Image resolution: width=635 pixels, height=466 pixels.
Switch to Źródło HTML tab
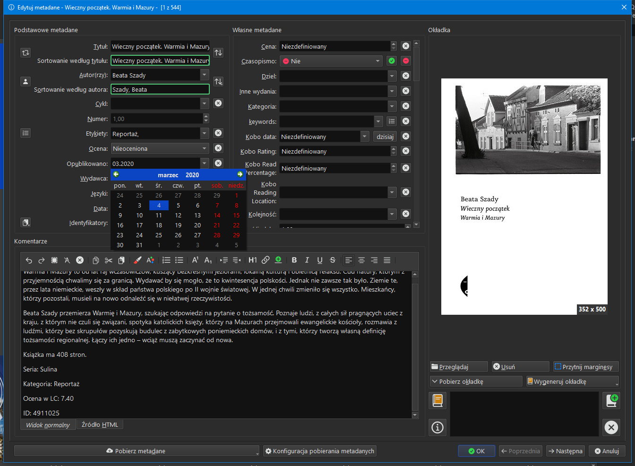point(100,424)
